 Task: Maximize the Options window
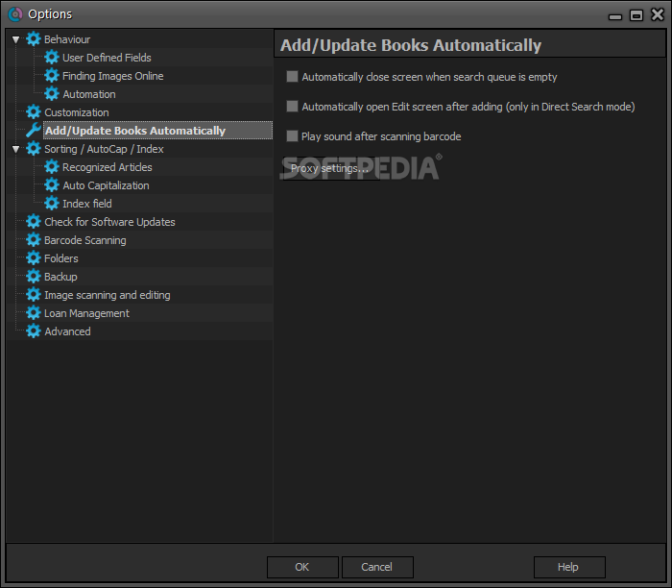coord(636,15)
